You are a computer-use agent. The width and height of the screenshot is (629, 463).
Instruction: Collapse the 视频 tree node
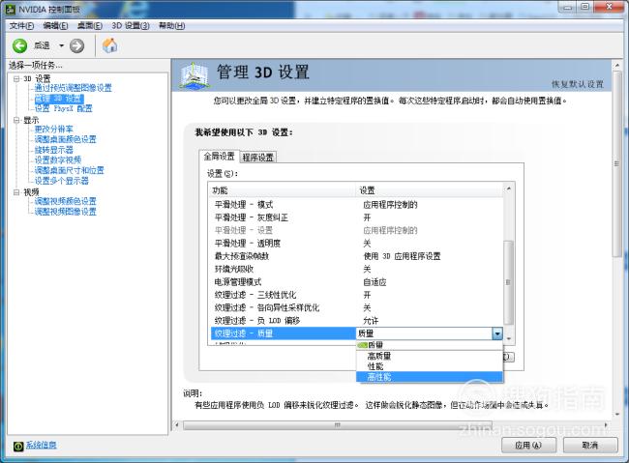tap(16, 192)
